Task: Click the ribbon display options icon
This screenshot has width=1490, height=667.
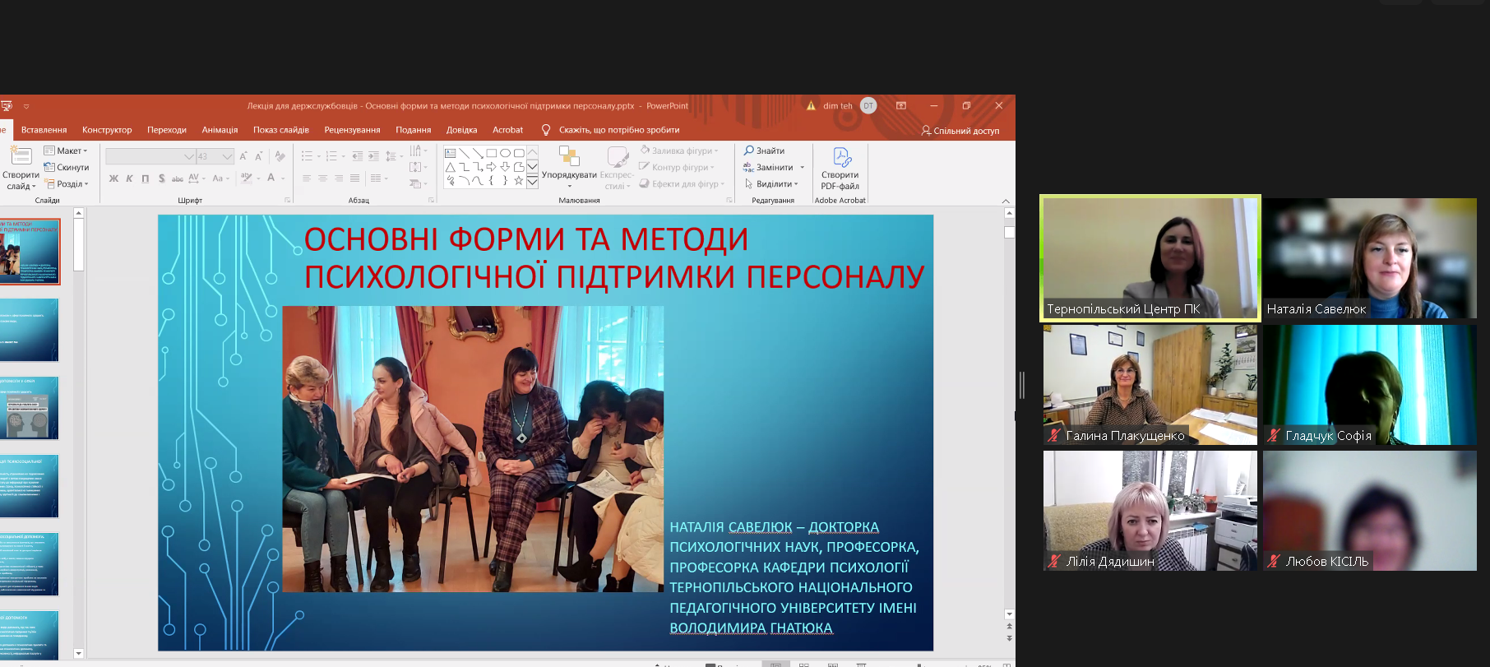Action: point(901,106)
